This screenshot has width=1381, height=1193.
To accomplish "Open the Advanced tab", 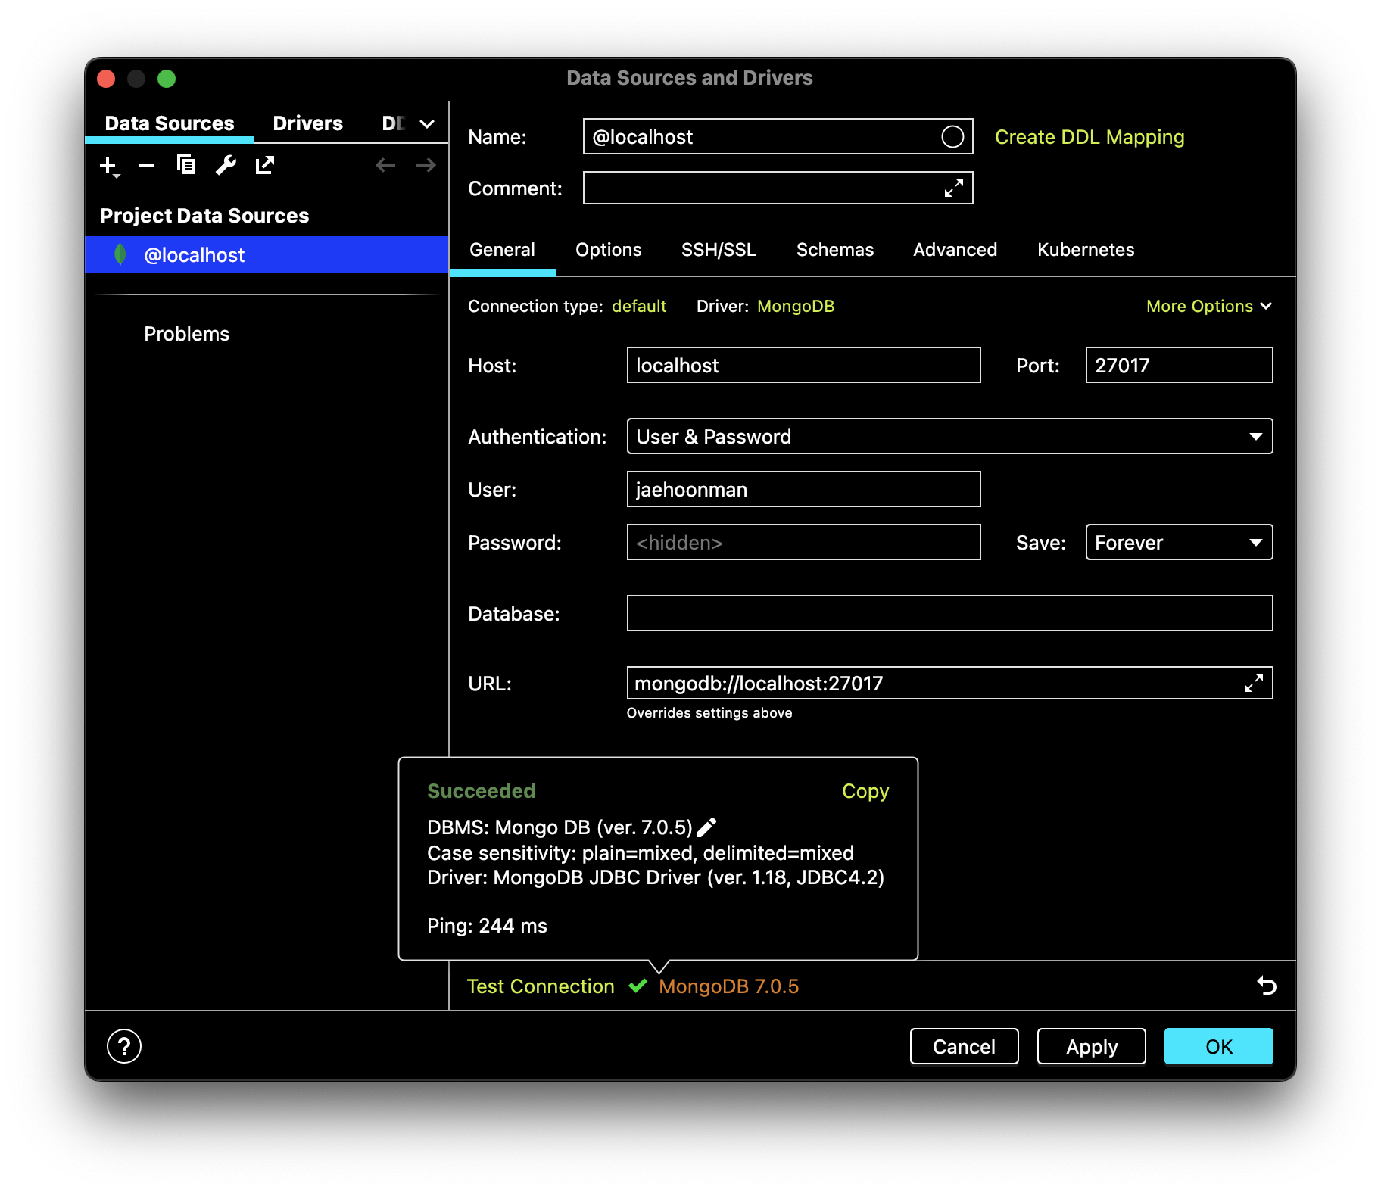I will 955,250.
